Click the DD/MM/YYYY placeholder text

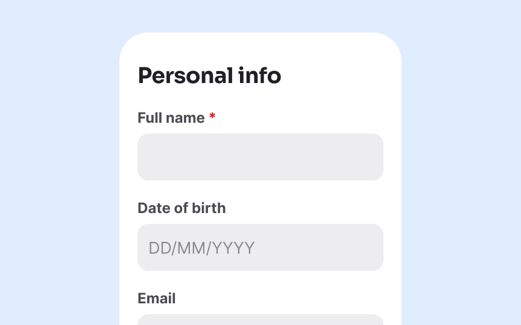(201, 248)
